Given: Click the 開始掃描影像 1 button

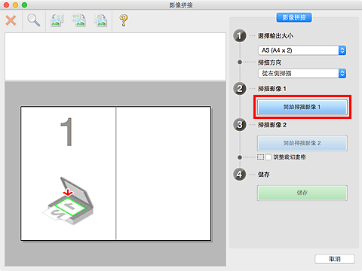Looking at the screenshot, I should 302,107.
